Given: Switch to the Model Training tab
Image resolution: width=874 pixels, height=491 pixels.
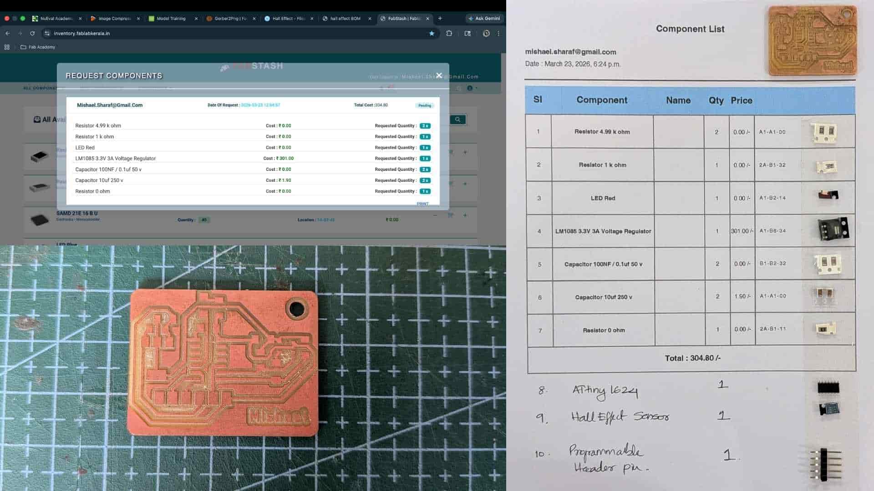Looking at the screenshot, I should coord(171,19).
